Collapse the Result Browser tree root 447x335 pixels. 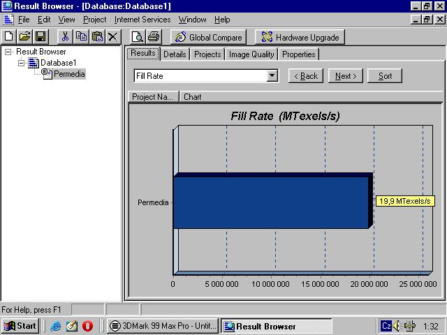pyautogui.click(x=8, y=52)
